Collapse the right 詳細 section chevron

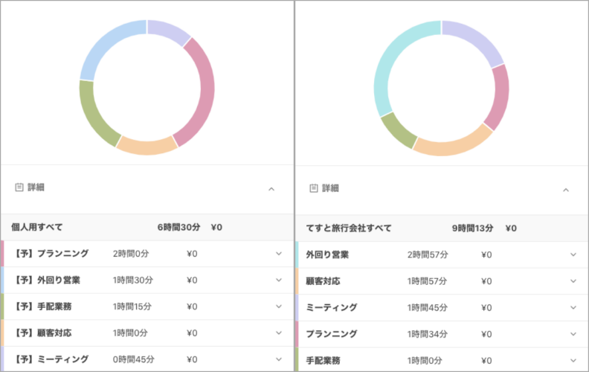click(565, 189)
